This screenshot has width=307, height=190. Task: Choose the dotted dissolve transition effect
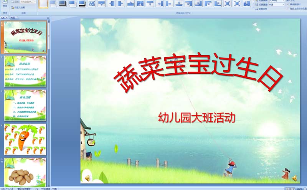[92, 4]
